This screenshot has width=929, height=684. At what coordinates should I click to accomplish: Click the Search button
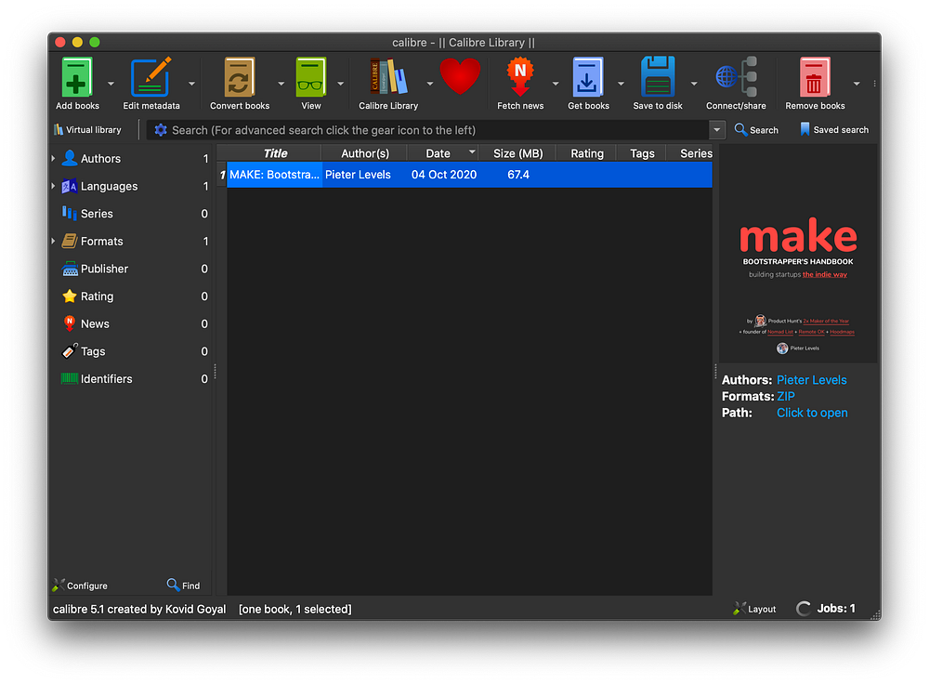click(x=756, y=130)
